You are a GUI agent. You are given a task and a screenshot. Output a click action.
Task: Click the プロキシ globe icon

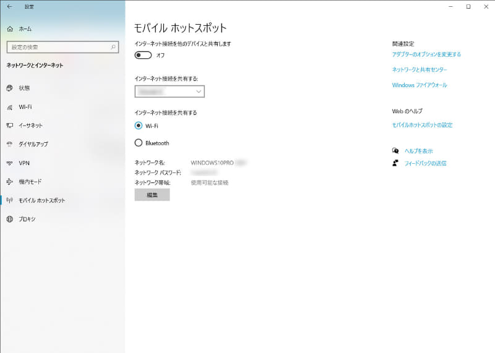[x=10, y=219]
